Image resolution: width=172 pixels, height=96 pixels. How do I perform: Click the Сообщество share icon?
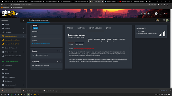click(x=3, y=81)
